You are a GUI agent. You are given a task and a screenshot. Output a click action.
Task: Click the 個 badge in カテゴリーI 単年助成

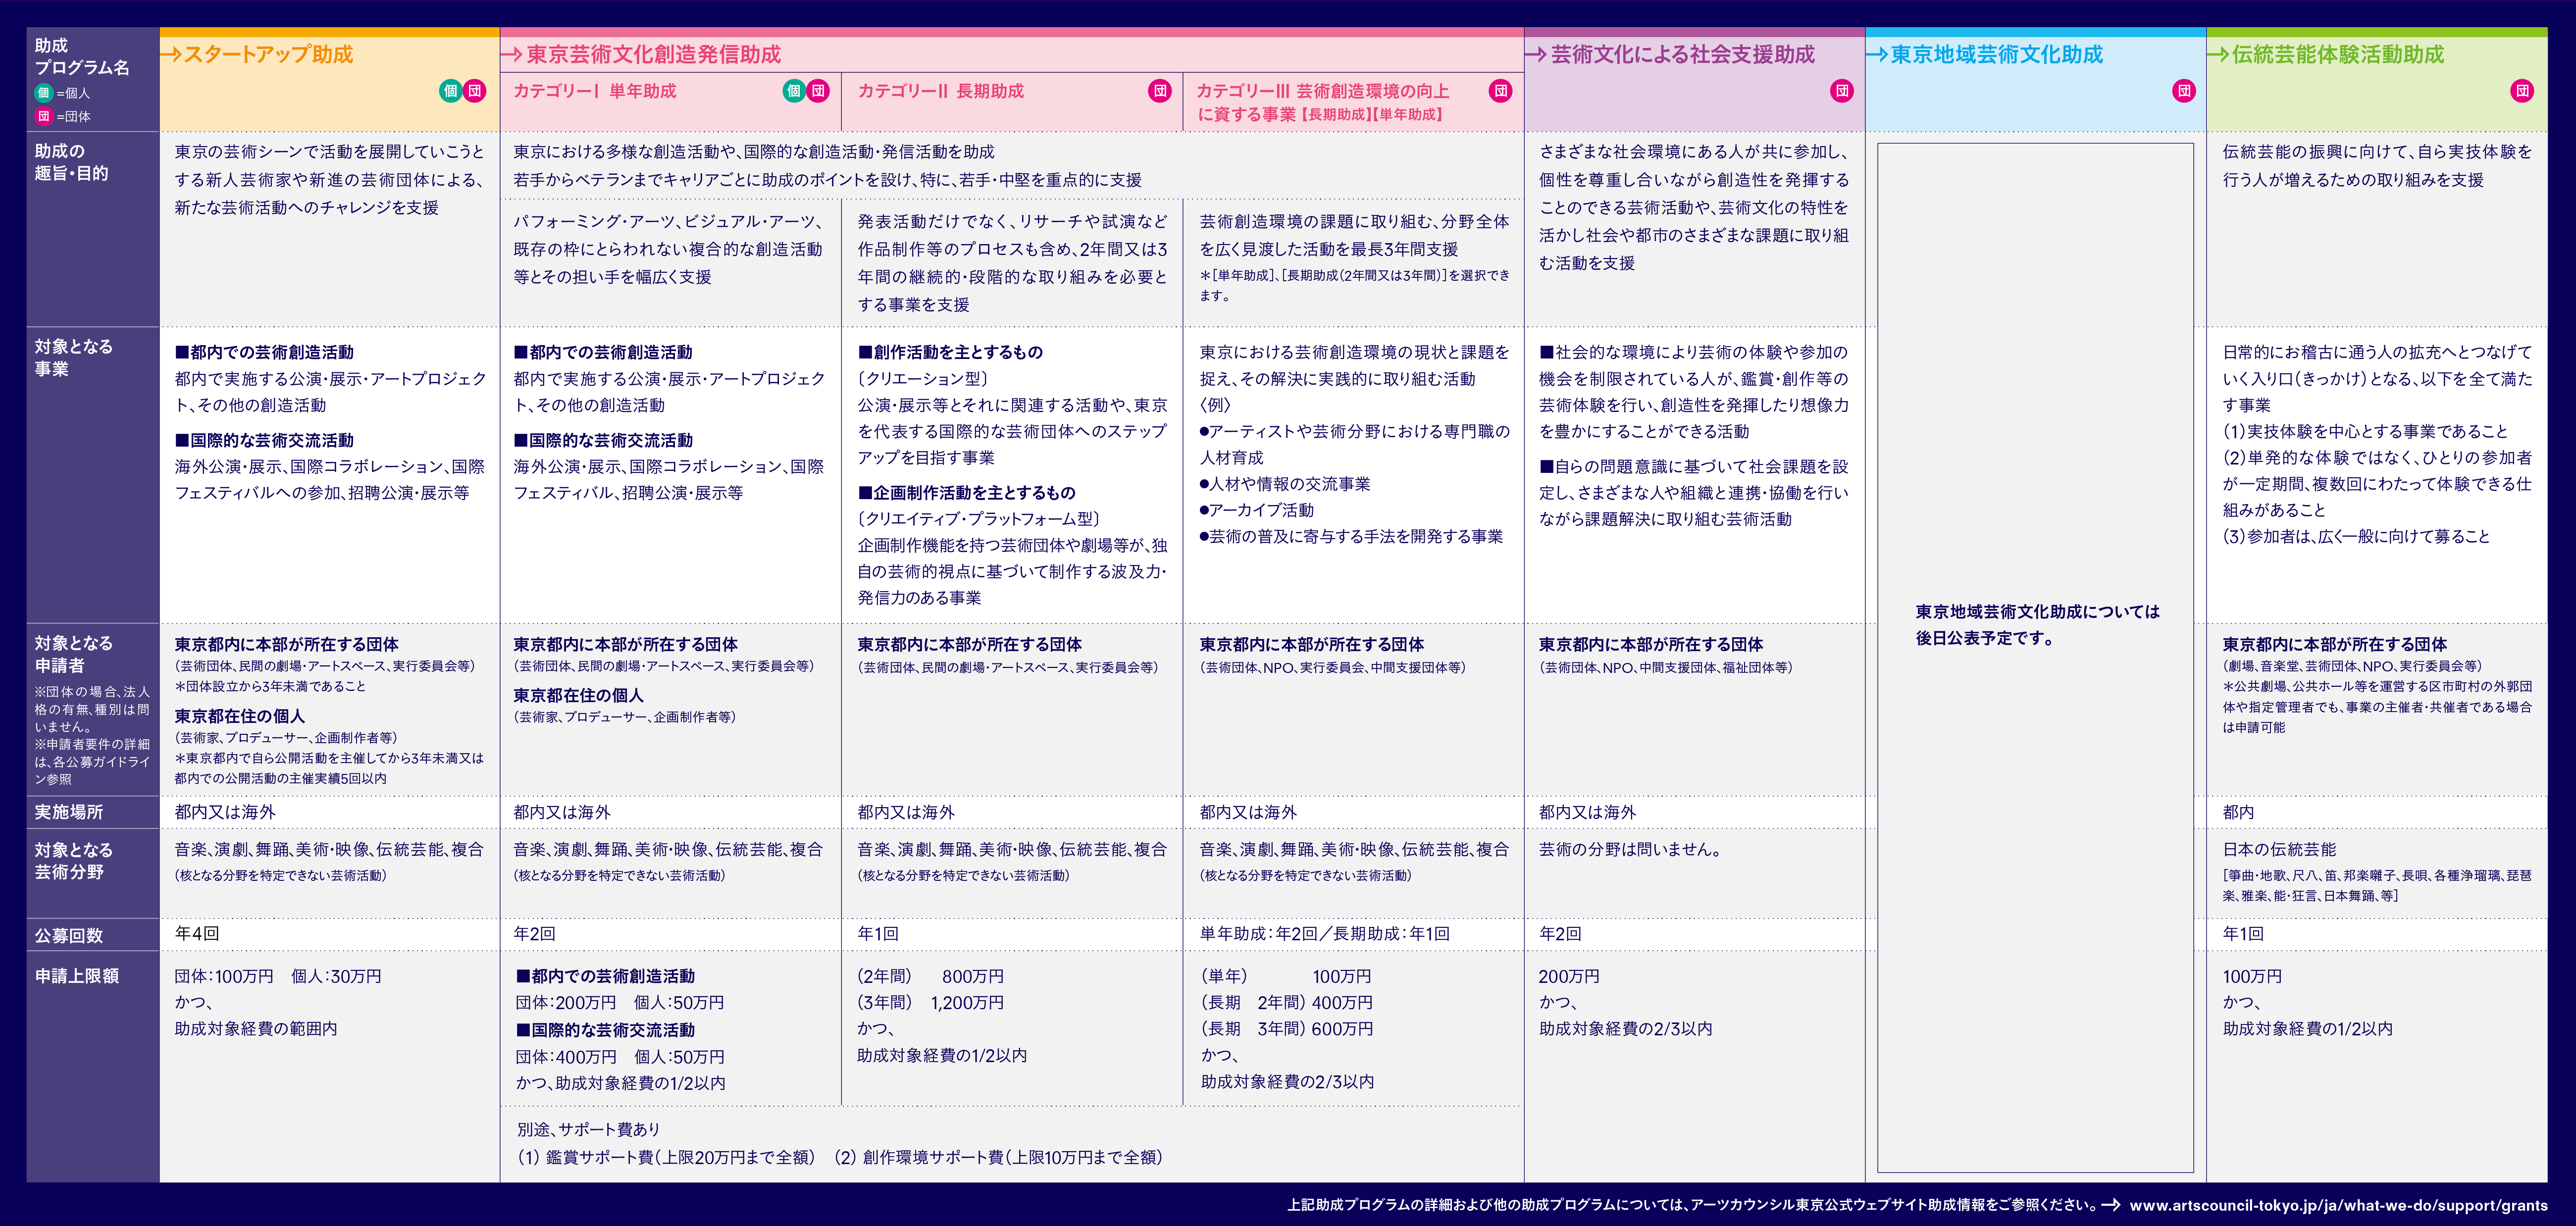(793, 91)
